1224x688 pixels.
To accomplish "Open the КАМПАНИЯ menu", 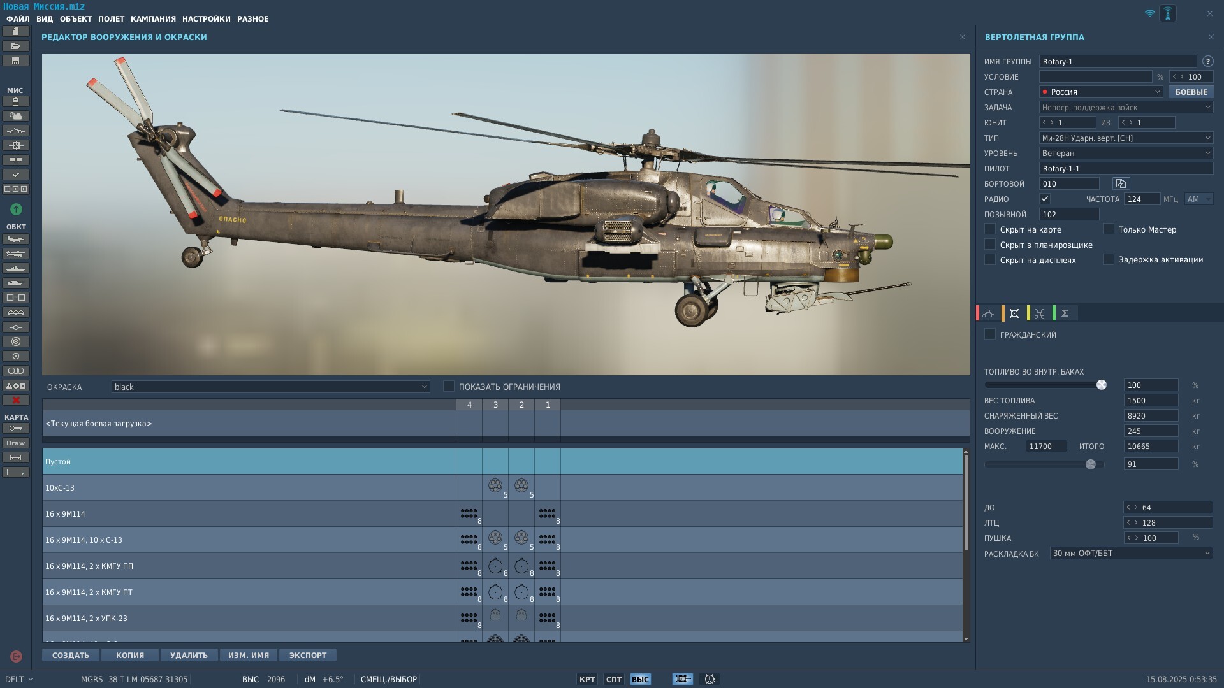I will 153,19.
